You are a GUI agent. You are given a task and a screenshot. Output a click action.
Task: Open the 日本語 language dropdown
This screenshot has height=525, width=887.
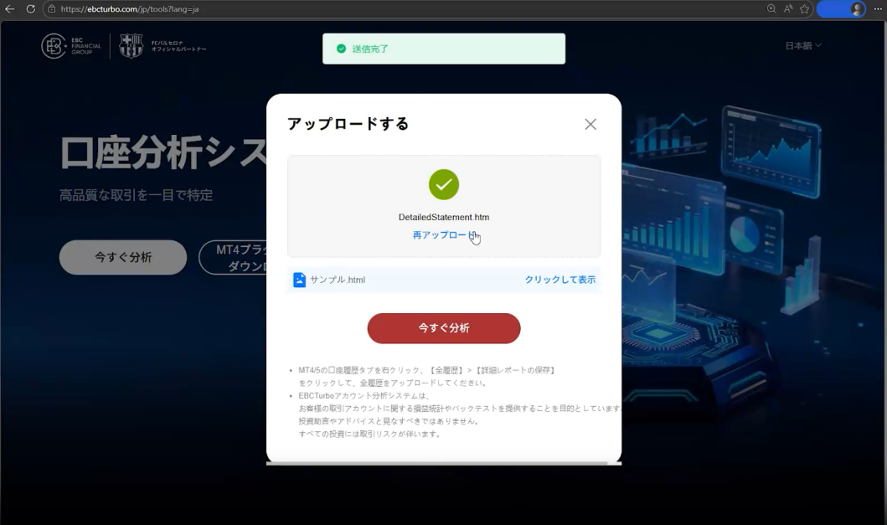pyautogui.click(x=802, y=46)
